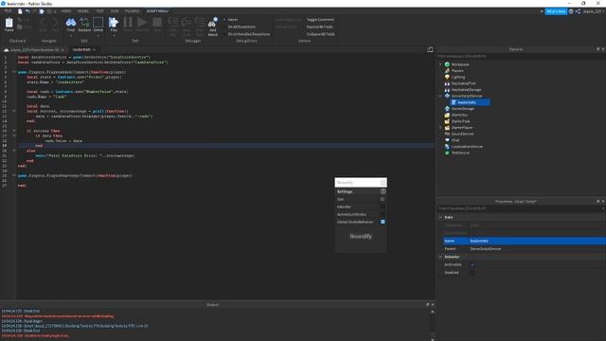This screenshot has width=606, height=341.
Task: Open the Play dropdown arrow below Play
Action: pyautogui.click(x=114, y=36)
